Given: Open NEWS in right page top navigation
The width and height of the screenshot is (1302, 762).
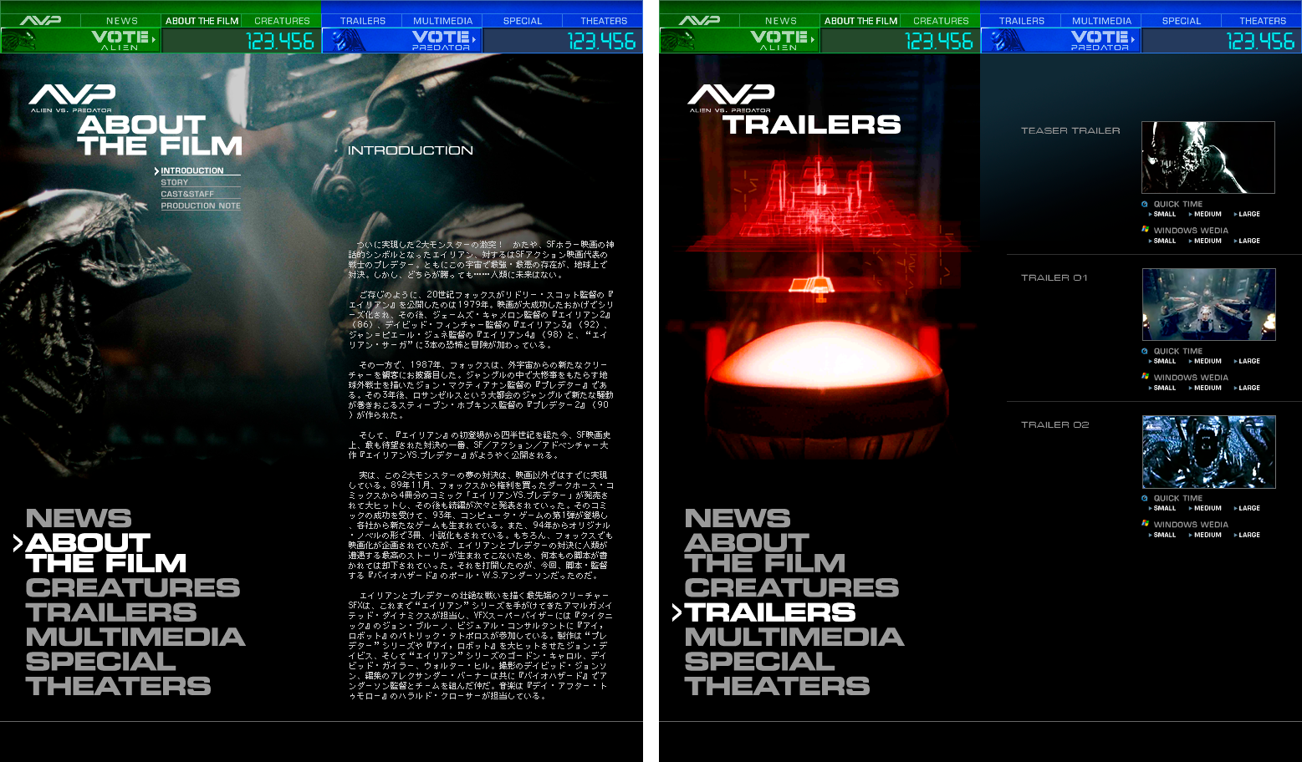Looking at the screenshot, I should 781,21.
